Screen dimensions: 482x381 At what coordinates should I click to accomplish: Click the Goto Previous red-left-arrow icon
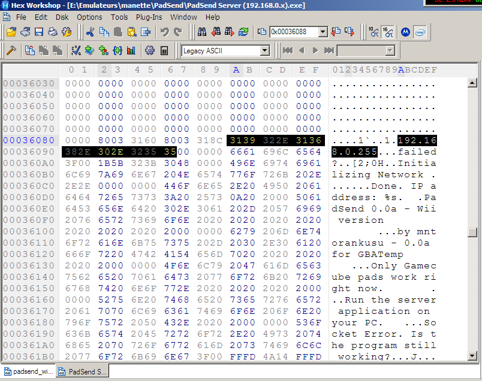point(336,32)
